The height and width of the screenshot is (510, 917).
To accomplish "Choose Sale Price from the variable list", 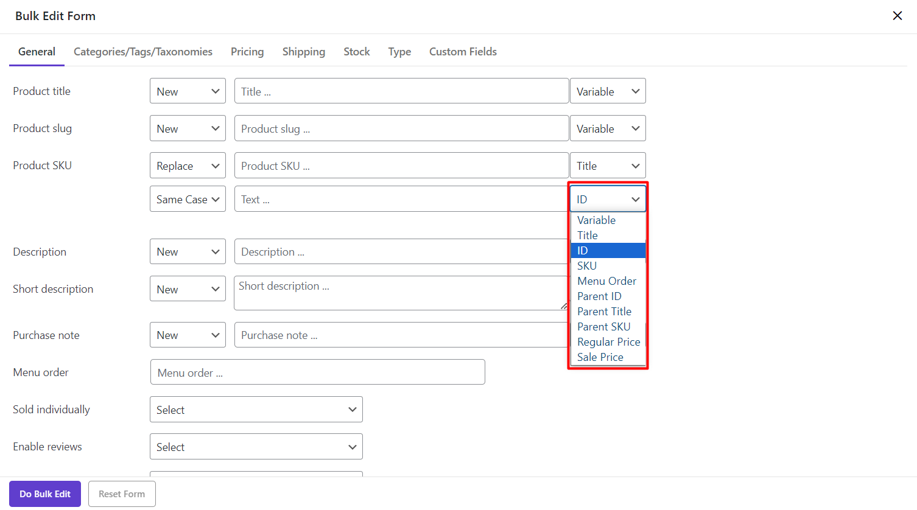I will (x=600, y=357).
